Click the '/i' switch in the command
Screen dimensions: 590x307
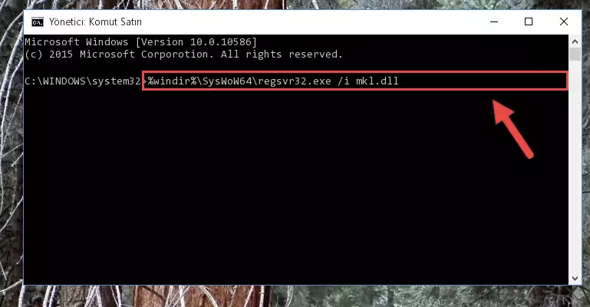(x=344, y=81)
